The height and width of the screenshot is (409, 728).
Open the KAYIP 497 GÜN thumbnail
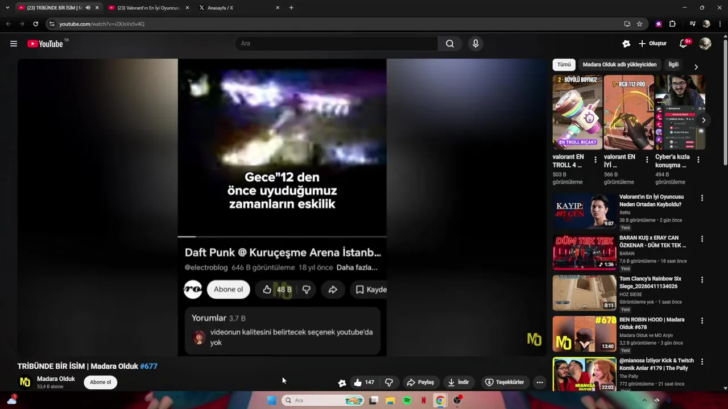[x=584, y=211]
